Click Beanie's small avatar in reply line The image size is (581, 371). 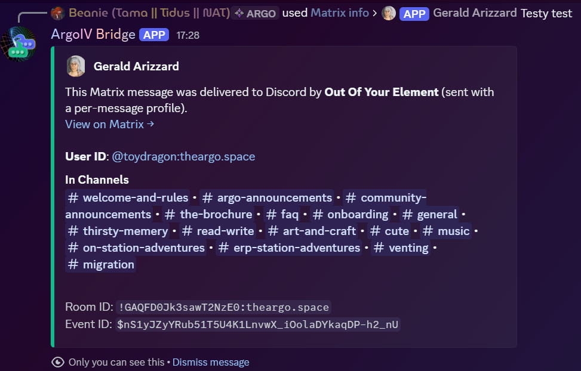click(x=58, y=13)
